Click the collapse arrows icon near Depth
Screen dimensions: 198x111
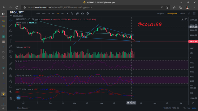click(x=189, y=14)
